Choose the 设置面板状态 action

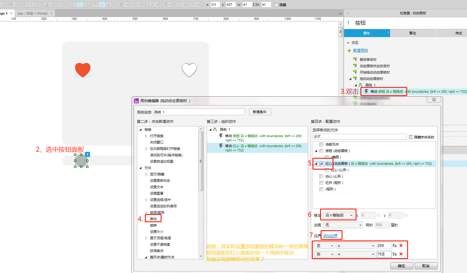click(160, 181)
